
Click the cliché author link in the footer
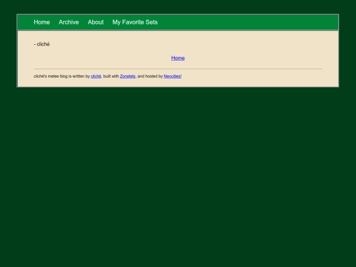(96, 76)
